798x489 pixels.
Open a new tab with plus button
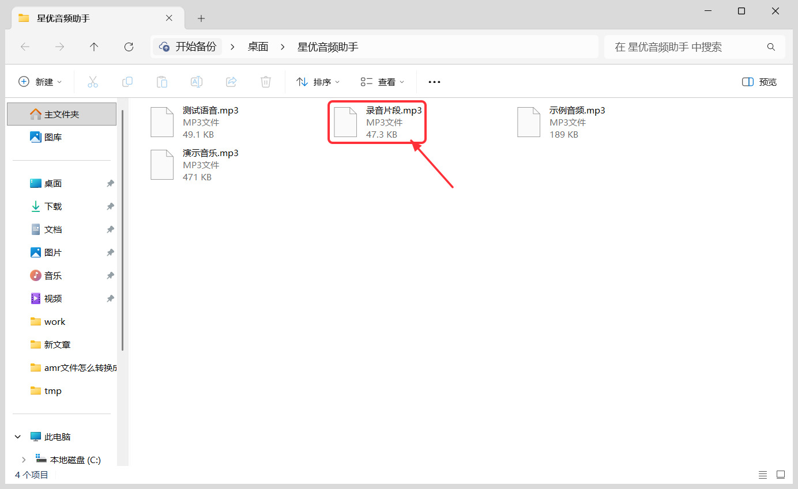point(201,18)
